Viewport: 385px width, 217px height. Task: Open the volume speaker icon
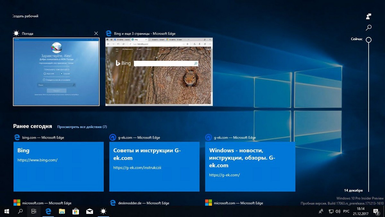pos(338,211)
